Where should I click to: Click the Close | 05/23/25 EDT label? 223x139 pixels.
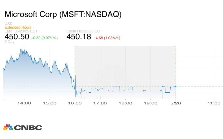(x=84, y=31)
